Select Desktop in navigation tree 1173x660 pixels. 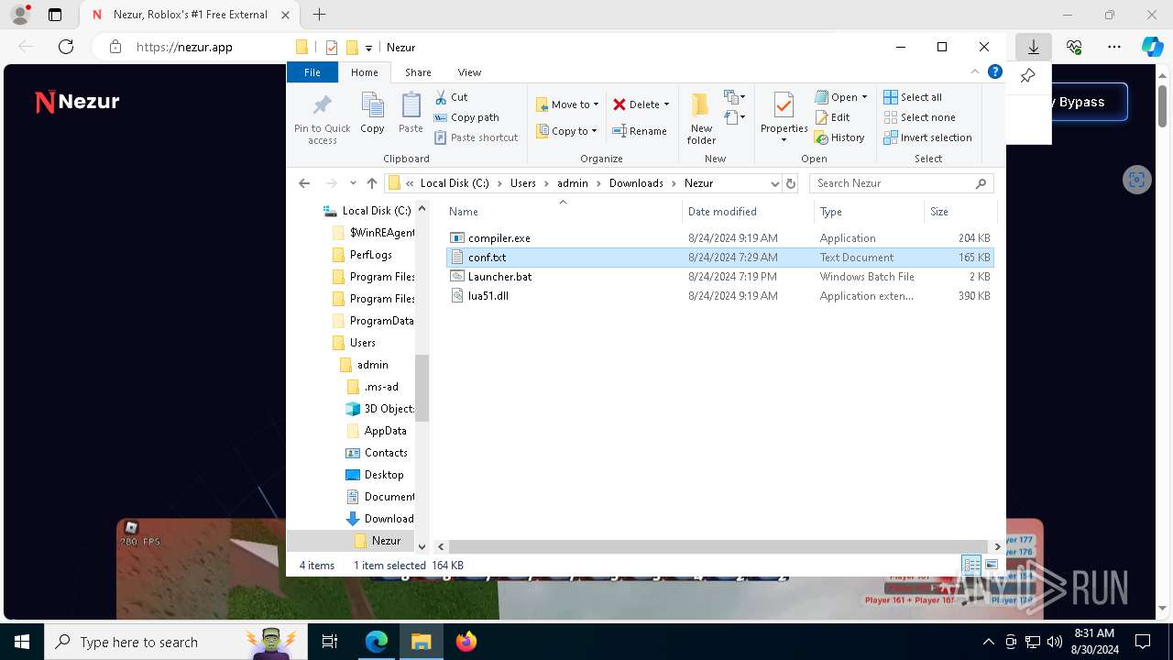point(383,475)
